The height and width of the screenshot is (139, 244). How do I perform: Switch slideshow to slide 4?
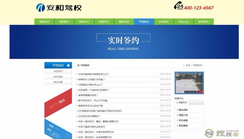(x=197, y=92)
